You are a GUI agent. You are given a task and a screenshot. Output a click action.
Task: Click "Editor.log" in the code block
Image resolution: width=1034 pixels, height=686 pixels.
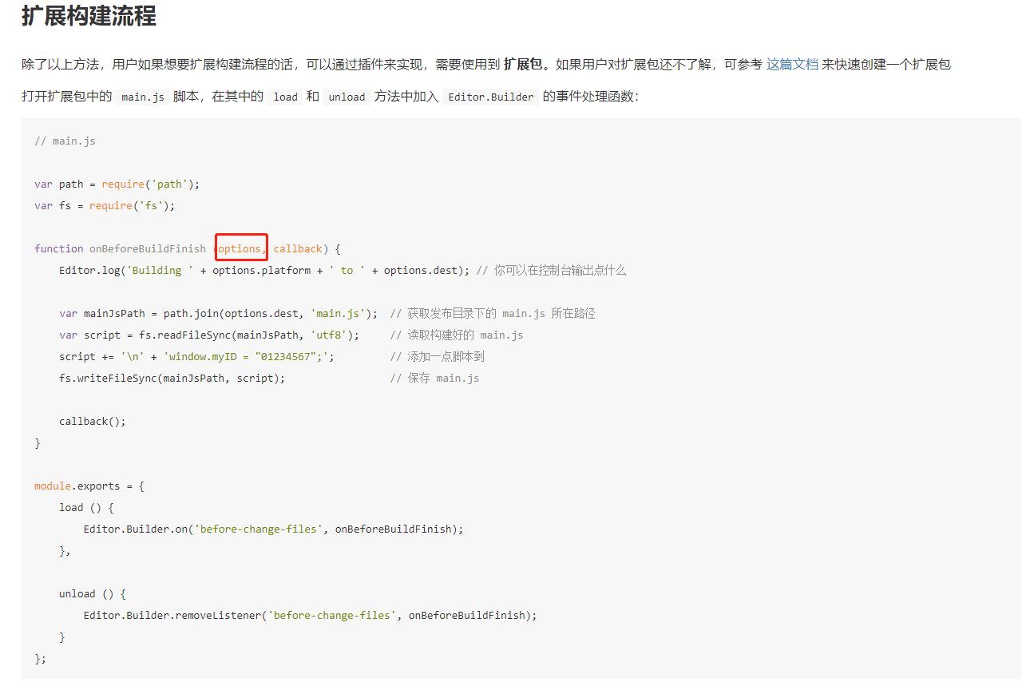(89, 271)
